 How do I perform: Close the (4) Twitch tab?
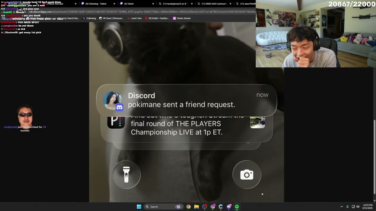153,4
